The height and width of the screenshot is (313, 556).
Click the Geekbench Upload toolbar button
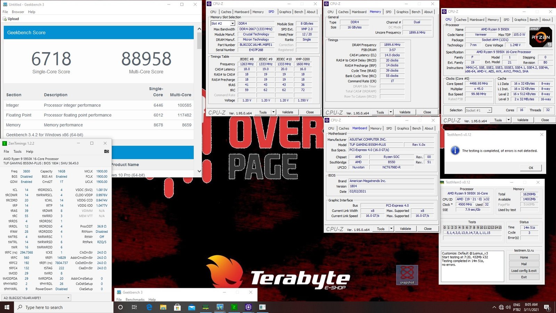11,19
